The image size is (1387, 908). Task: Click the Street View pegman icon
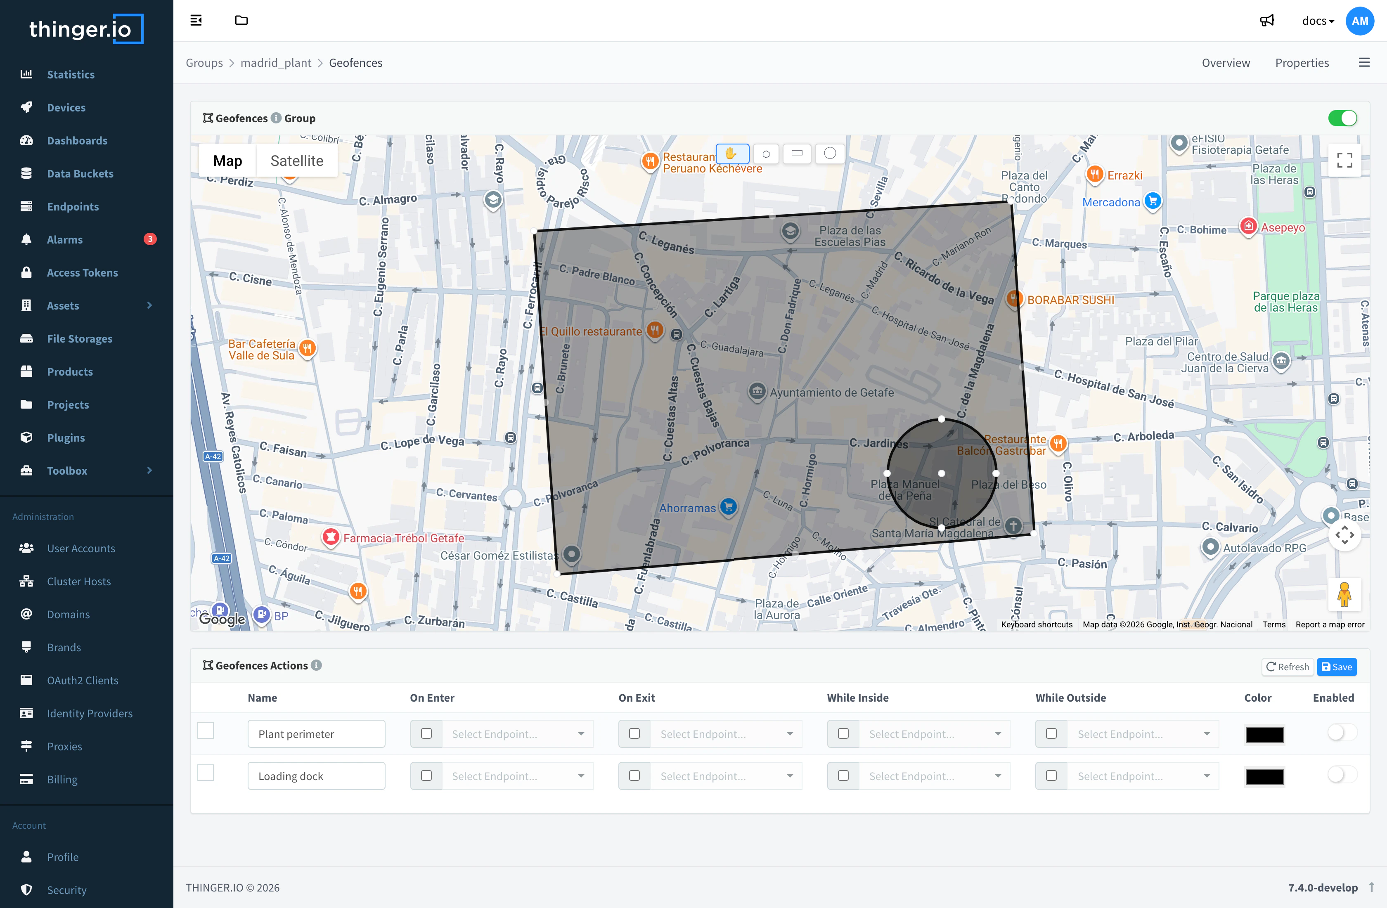point(1344,594)
